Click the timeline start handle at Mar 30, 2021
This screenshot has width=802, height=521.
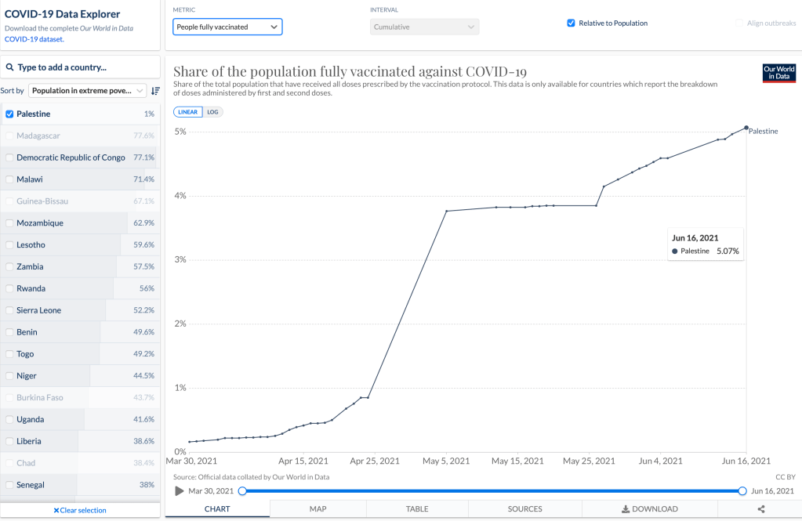(x=242, y=491)
